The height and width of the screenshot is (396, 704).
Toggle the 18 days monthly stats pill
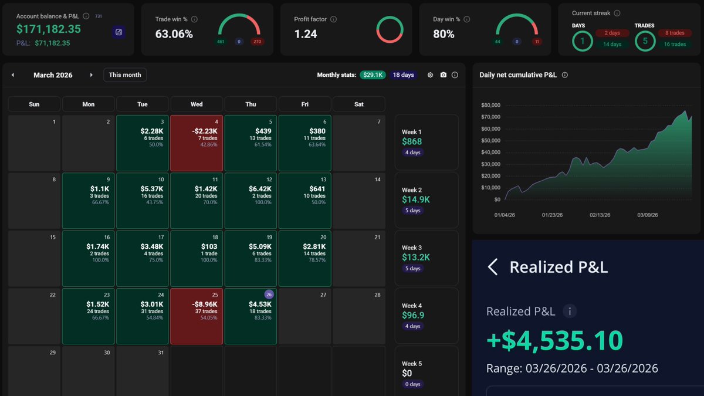404,75
